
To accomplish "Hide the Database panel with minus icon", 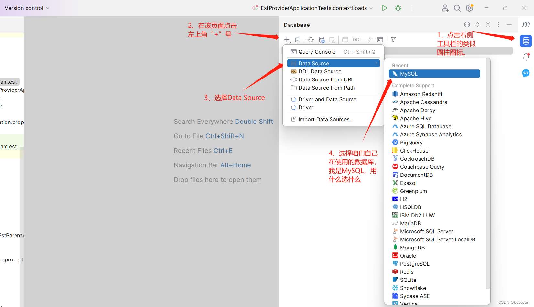I will coord(509,25).
